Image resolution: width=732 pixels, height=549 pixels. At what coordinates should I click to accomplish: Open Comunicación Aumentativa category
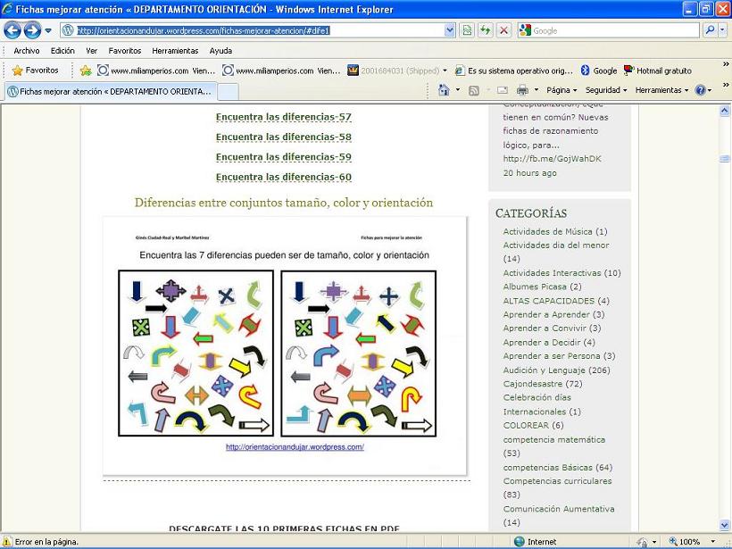click(x=558, y=509)
